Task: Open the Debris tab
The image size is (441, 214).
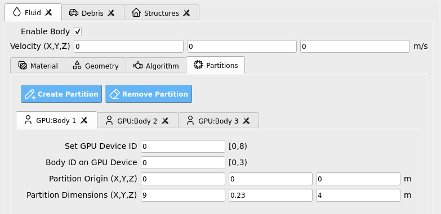Action: pos(92,13)
